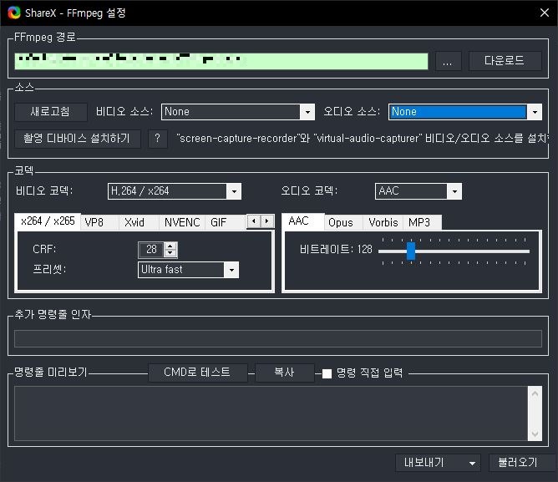This screenshot has width=558, height=482.
Task: Switch to the NVENC tab
Action: (x=182, y=222)
